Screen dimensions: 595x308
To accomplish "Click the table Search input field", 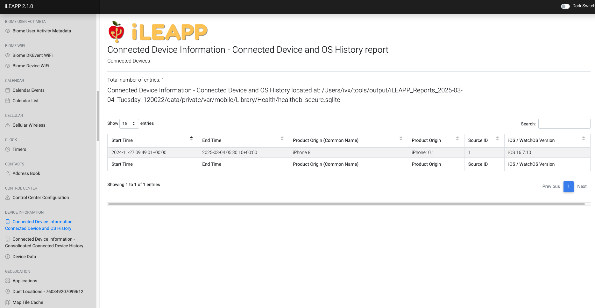I will click(x=564, y=124).
